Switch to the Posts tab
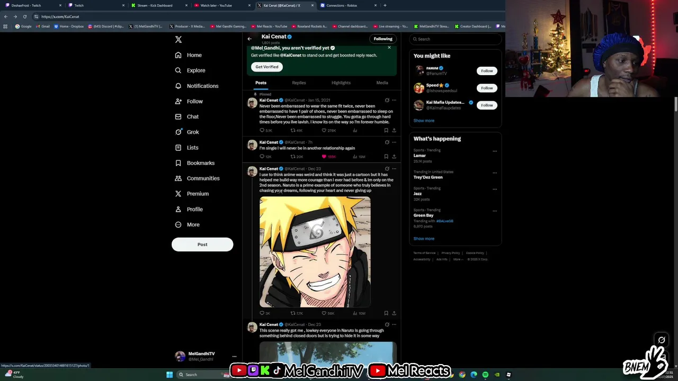Screen dimensions: 678x381 click(261, 83)
